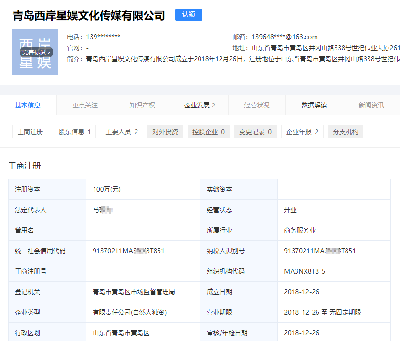Select the industry value 商务服务业
The height and width of the screenshot is (341, 400).
click(x=300, y=231)
